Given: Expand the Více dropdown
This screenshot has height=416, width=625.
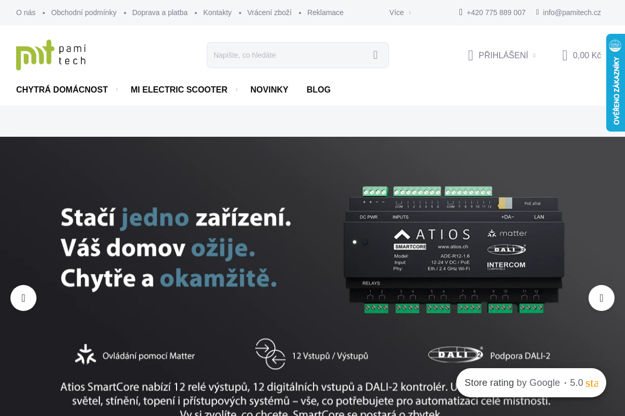Looking at the screenshot, I should click(x=400, y=12).
